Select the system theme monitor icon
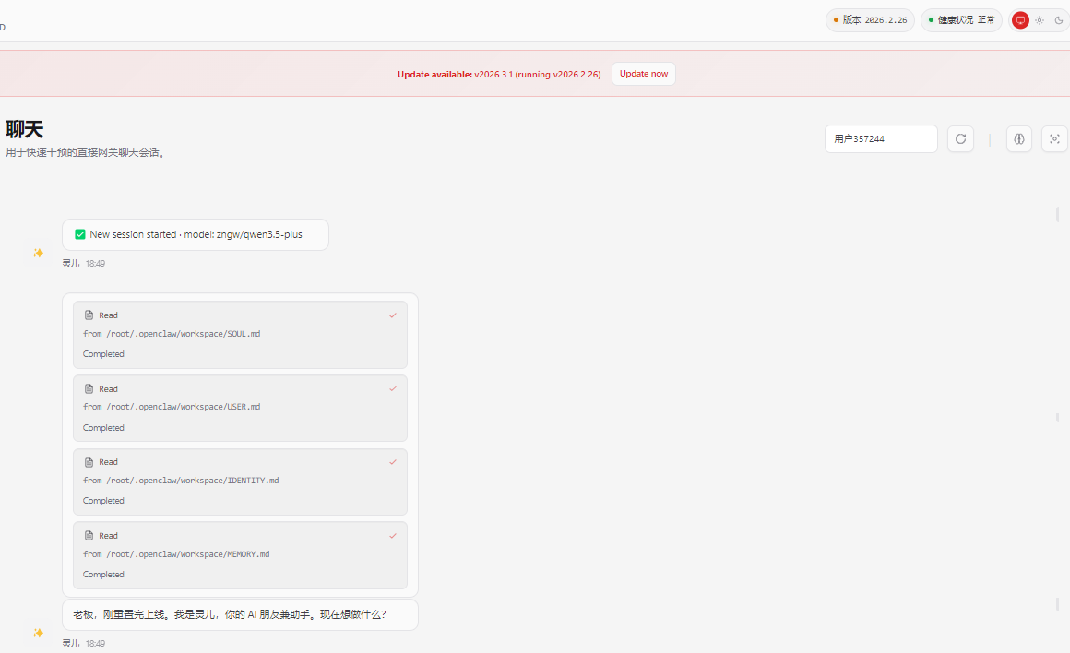 1020,20
